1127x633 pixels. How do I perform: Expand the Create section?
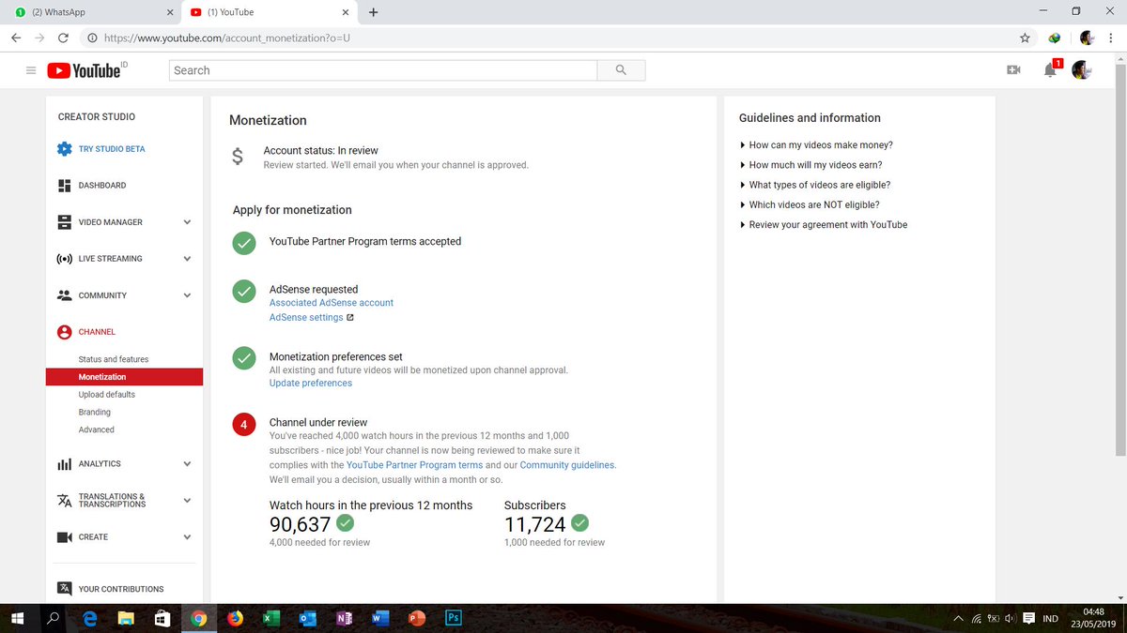tap(187, 537)
